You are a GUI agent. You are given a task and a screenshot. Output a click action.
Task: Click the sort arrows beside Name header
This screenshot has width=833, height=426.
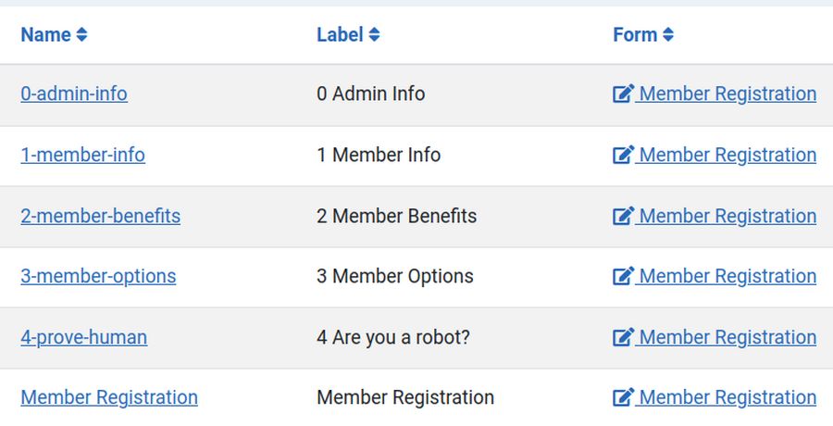pos(81,35)
